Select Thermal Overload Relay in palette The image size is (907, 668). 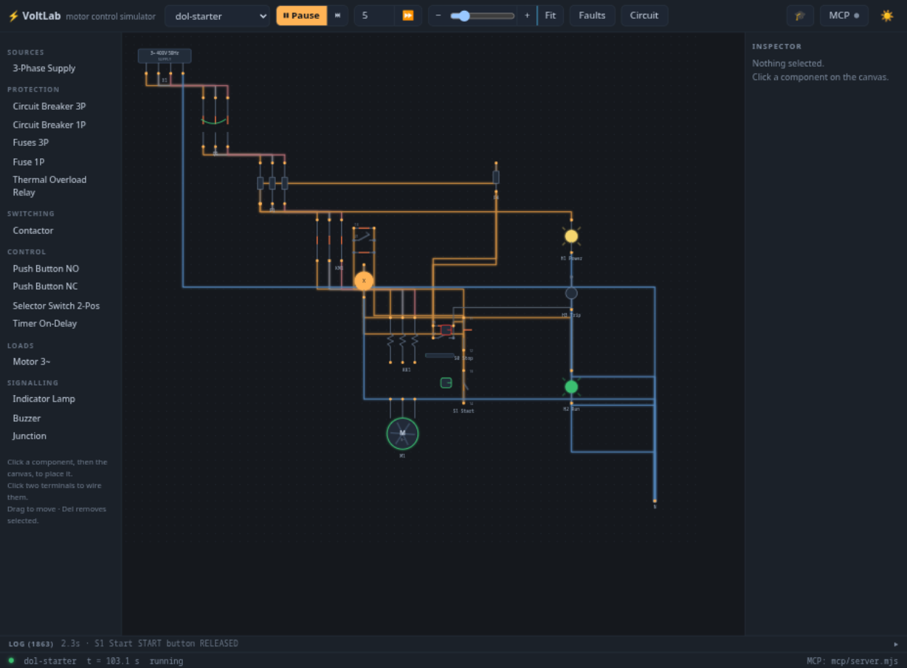[49, 186]
